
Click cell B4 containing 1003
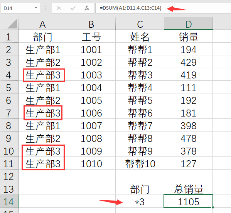(91, 75)
